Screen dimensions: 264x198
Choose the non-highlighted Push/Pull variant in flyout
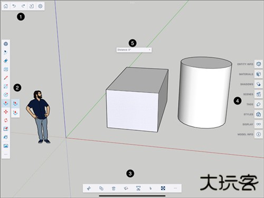[15, 112]
